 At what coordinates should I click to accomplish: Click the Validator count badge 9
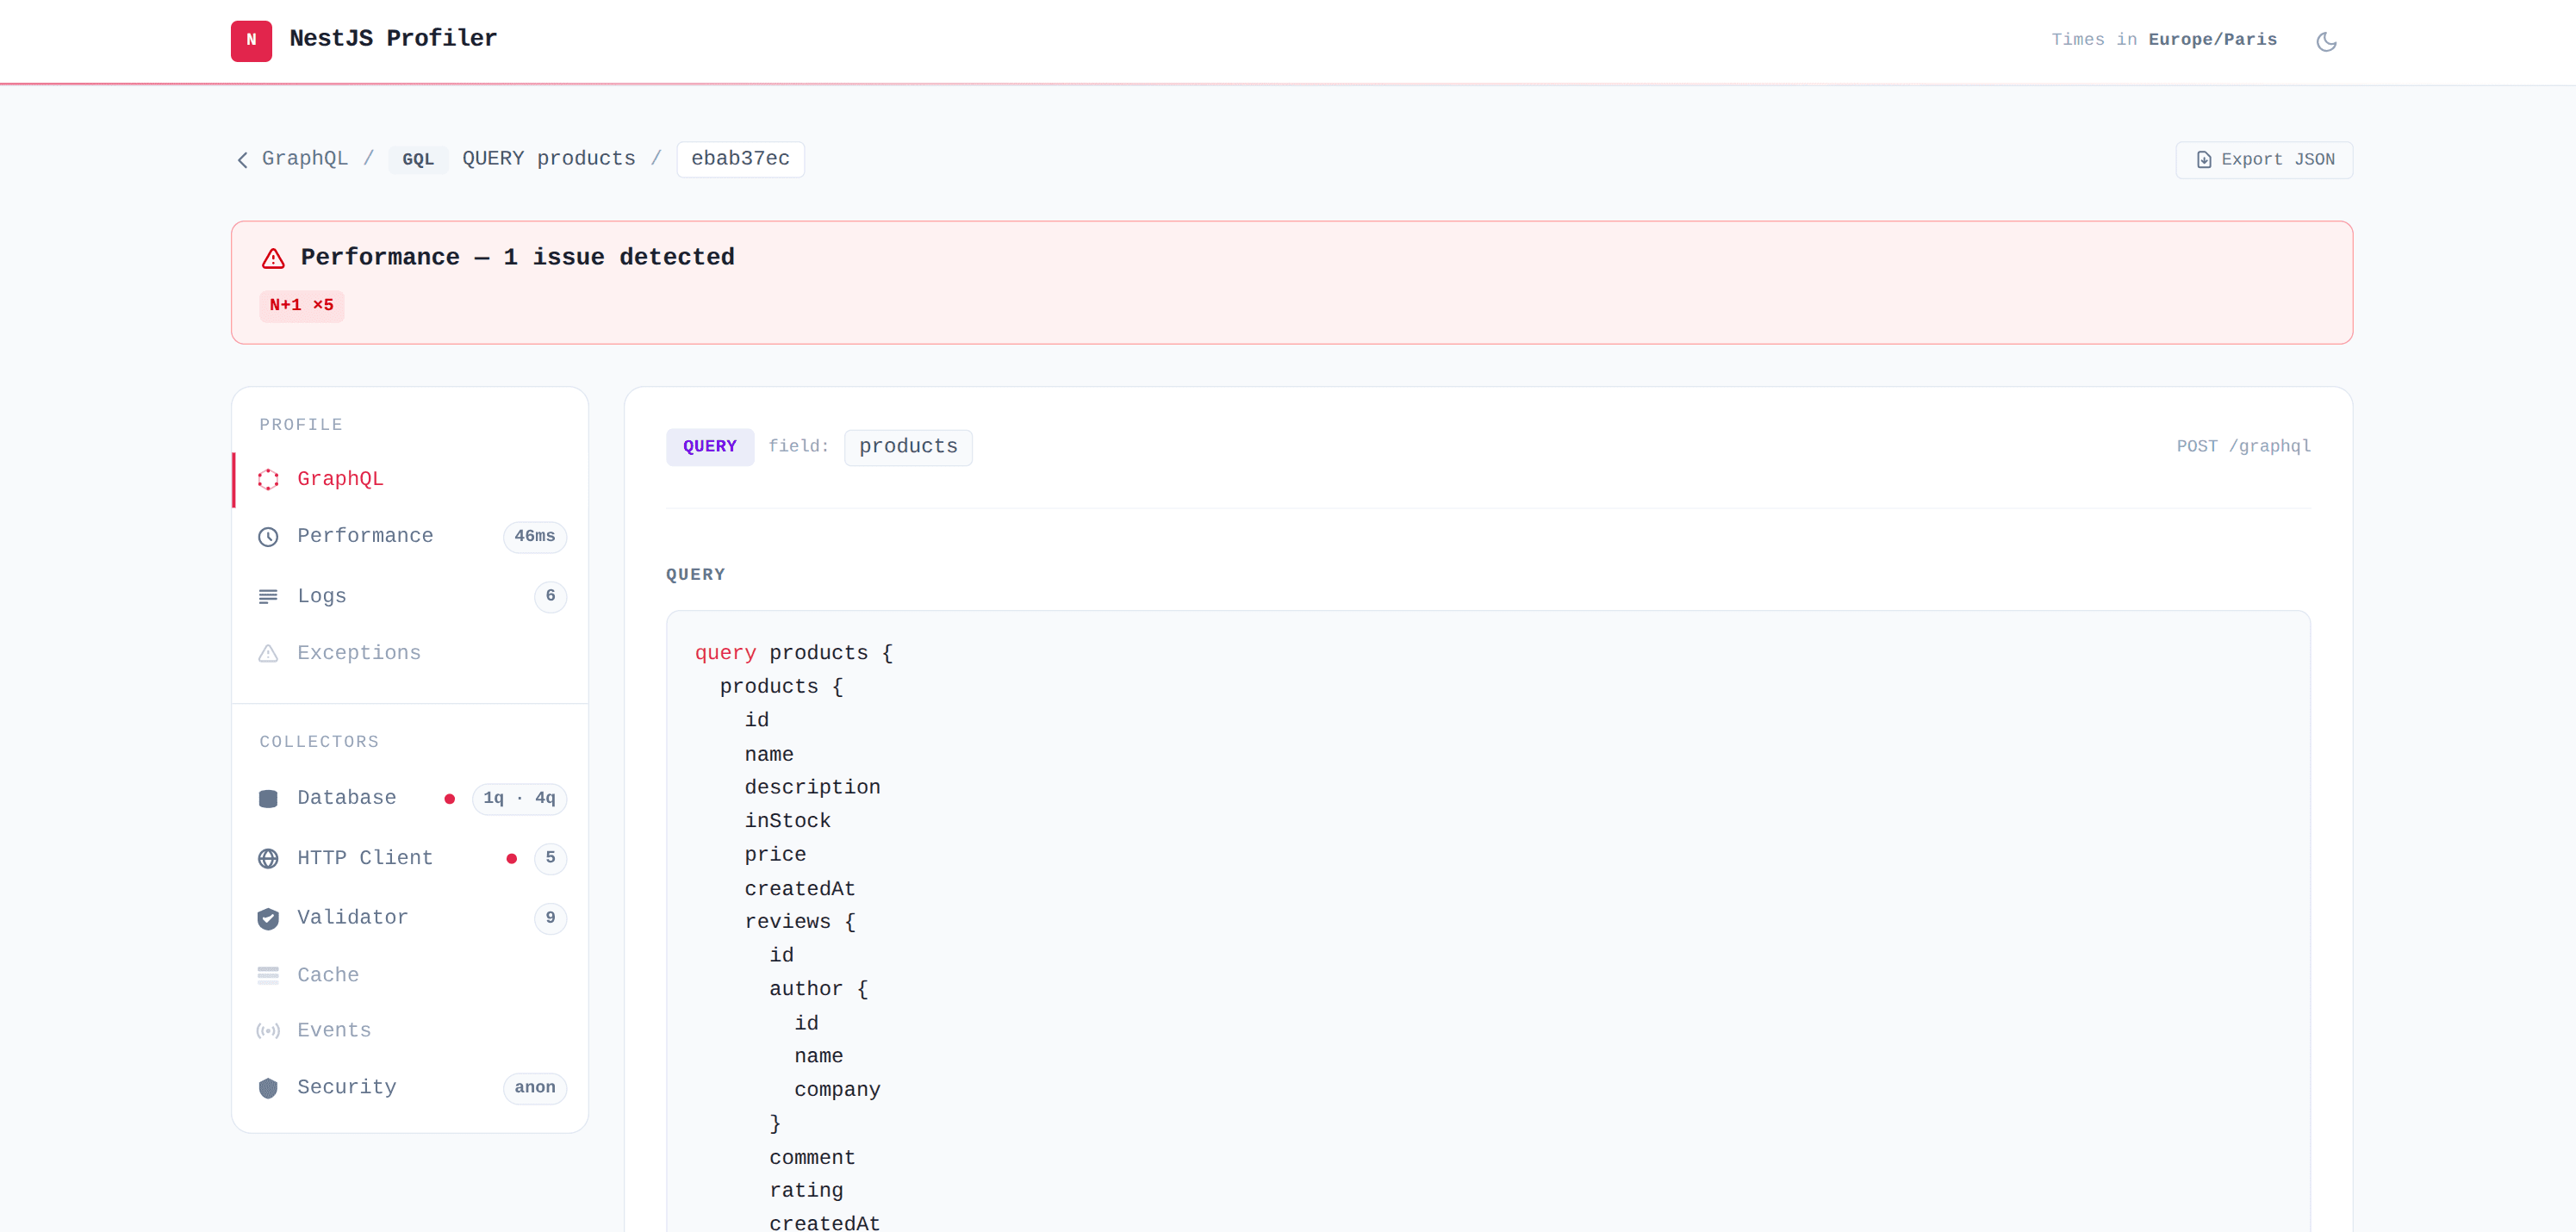pyautogui.click(x=550, y=919)
